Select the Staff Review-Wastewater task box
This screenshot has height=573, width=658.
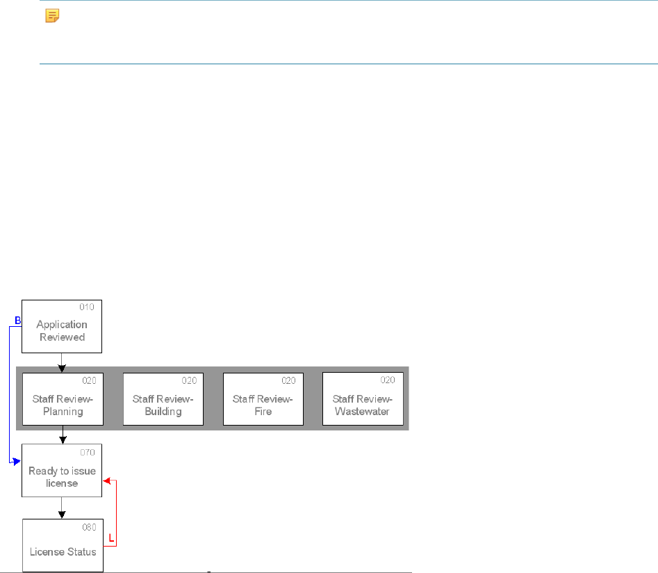[x=363, y=398]
